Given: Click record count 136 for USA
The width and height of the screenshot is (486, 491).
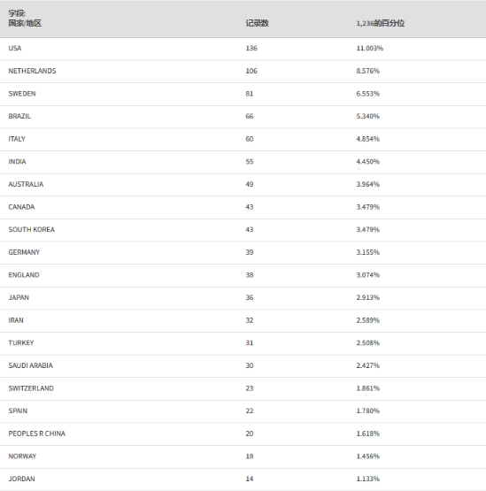Looking at the screenshot, I should coord(251,49).
